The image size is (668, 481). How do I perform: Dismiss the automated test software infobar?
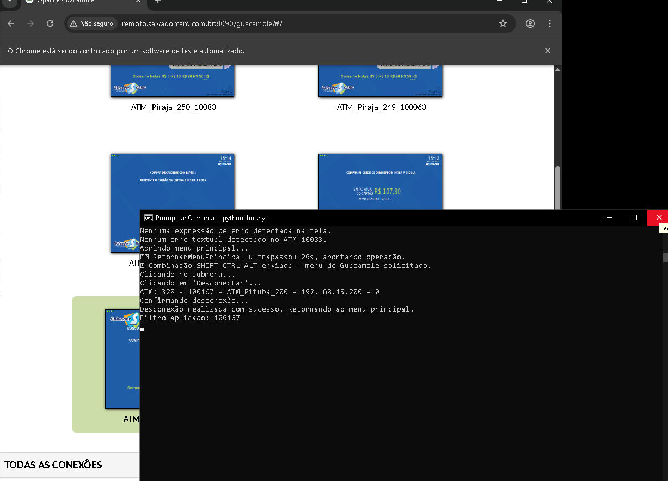point(547,51)
